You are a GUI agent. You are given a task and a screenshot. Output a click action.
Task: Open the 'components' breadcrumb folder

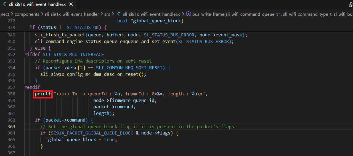pyautogui.click(x=27, y=14)
